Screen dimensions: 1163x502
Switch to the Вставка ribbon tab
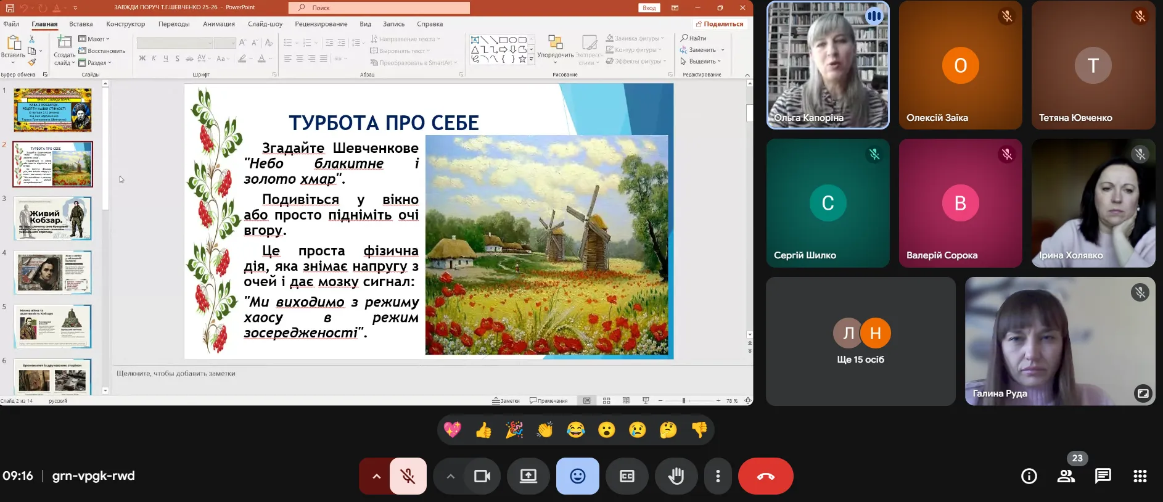coord(81,24)
